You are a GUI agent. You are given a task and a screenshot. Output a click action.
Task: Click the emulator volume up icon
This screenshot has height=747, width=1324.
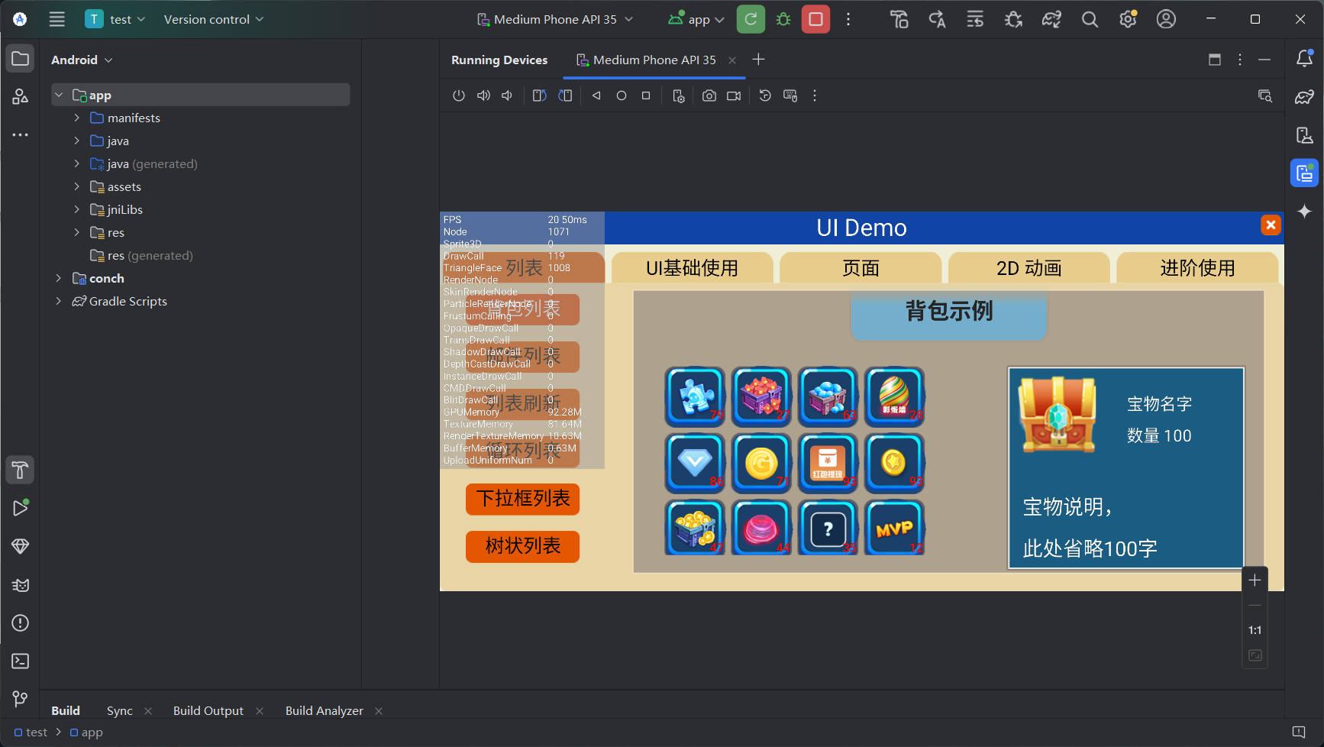pos(483,95)
